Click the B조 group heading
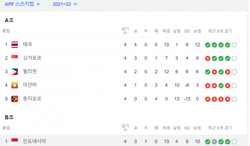250x146 pixels. 10,118
